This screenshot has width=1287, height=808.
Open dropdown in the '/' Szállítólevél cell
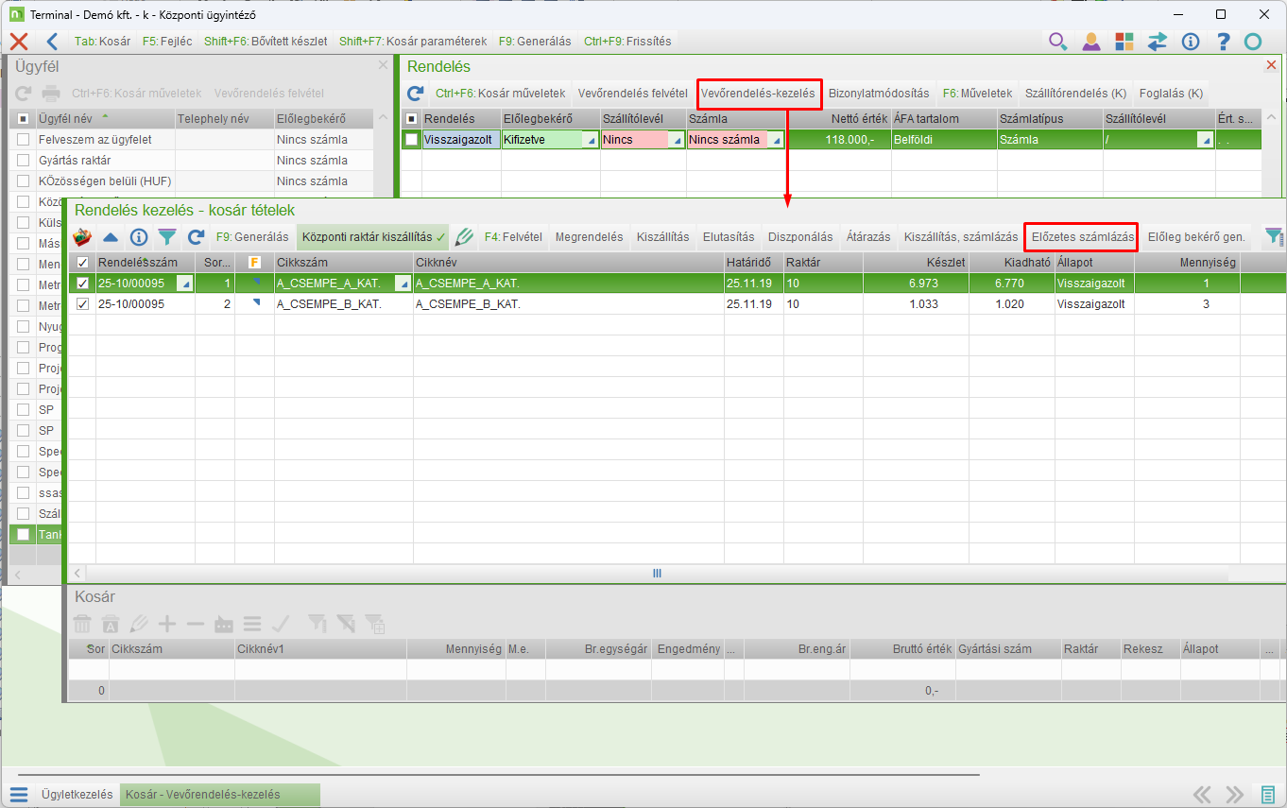pos(1205,141)
